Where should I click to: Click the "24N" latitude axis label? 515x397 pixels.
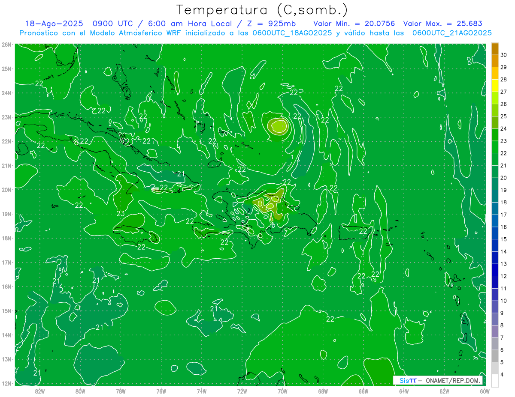coord(6,93)
